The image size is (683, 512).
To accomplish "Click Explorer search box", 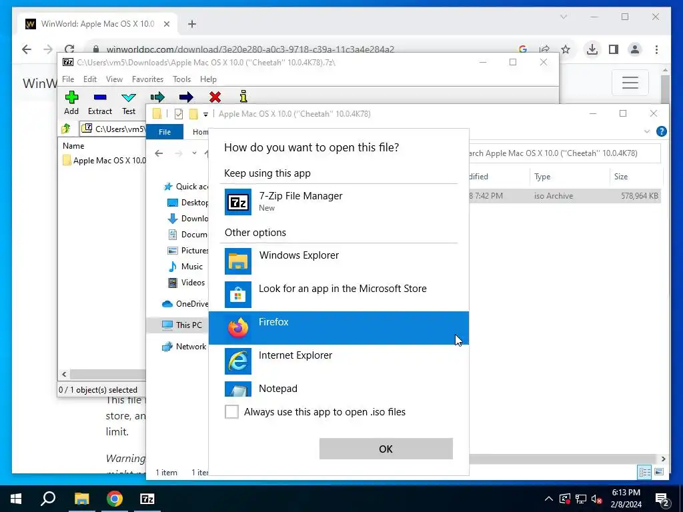I will [564, 153].
